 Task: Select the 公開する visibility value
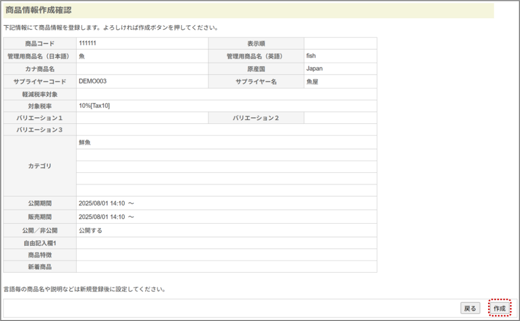(x=90, y=230)
